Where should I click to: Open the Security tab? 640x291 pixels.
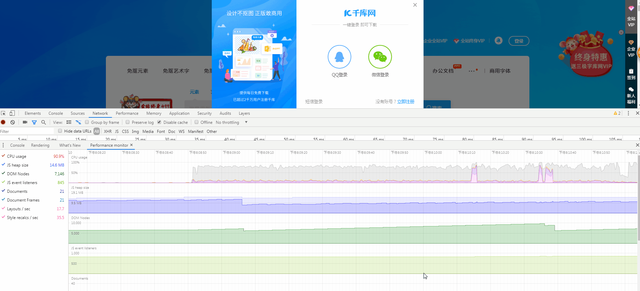204,113
